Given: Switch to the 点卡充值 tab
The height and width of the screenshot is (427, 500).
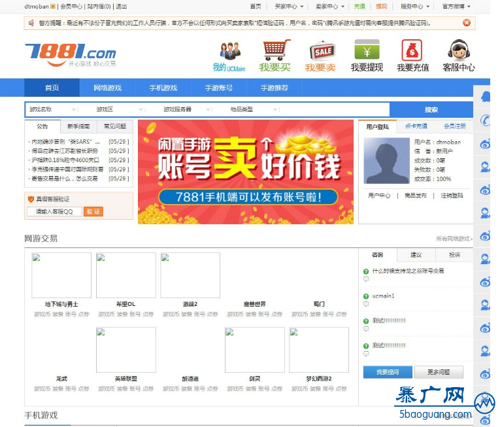Looking at the screenshot, I should click(416, 126).
